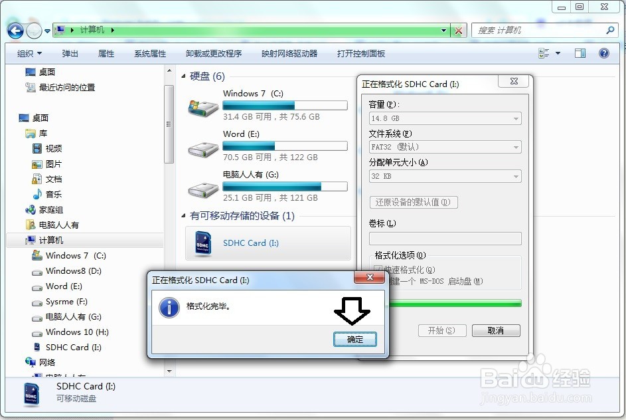Screen dimensions: 626x420
Task: Click 属性 in the toolbar
Action: click(106, 54)
